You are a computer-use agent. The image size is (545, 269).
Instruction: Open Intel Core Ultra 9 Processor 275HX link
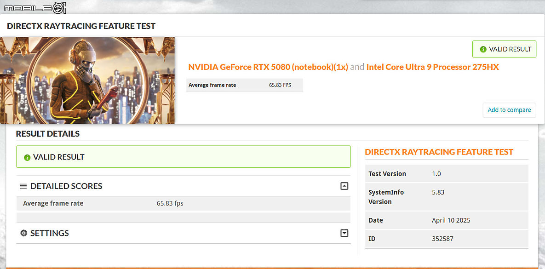(x=433, y=67)
